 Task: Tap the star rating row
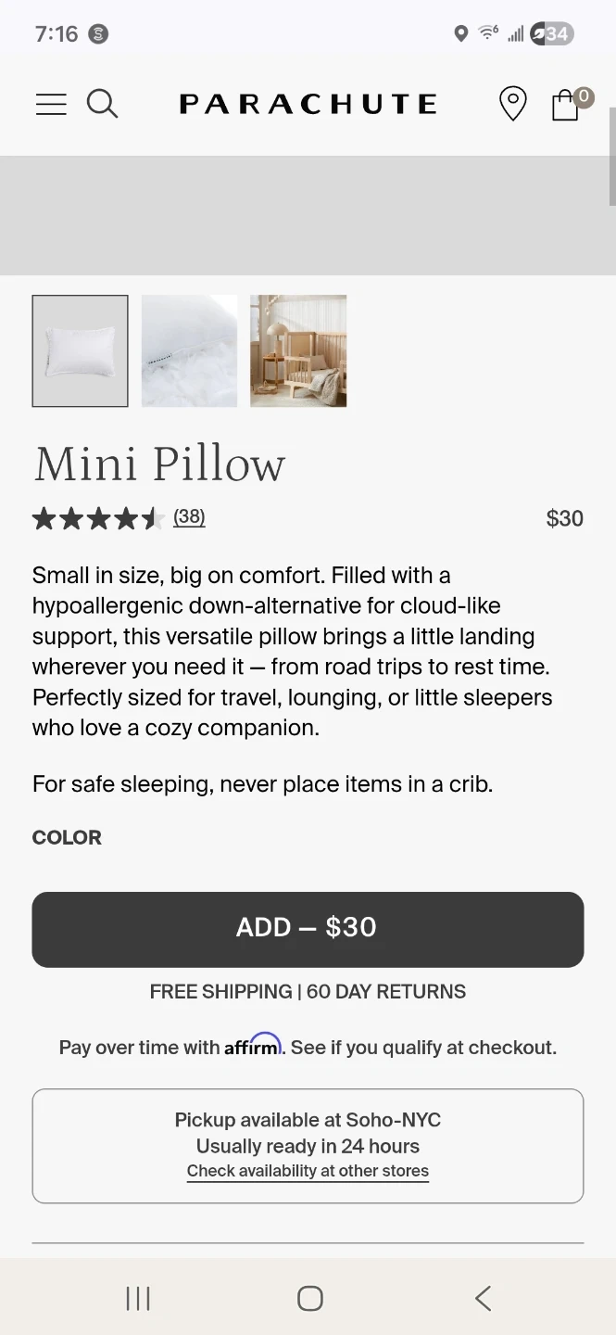(97, 518)
